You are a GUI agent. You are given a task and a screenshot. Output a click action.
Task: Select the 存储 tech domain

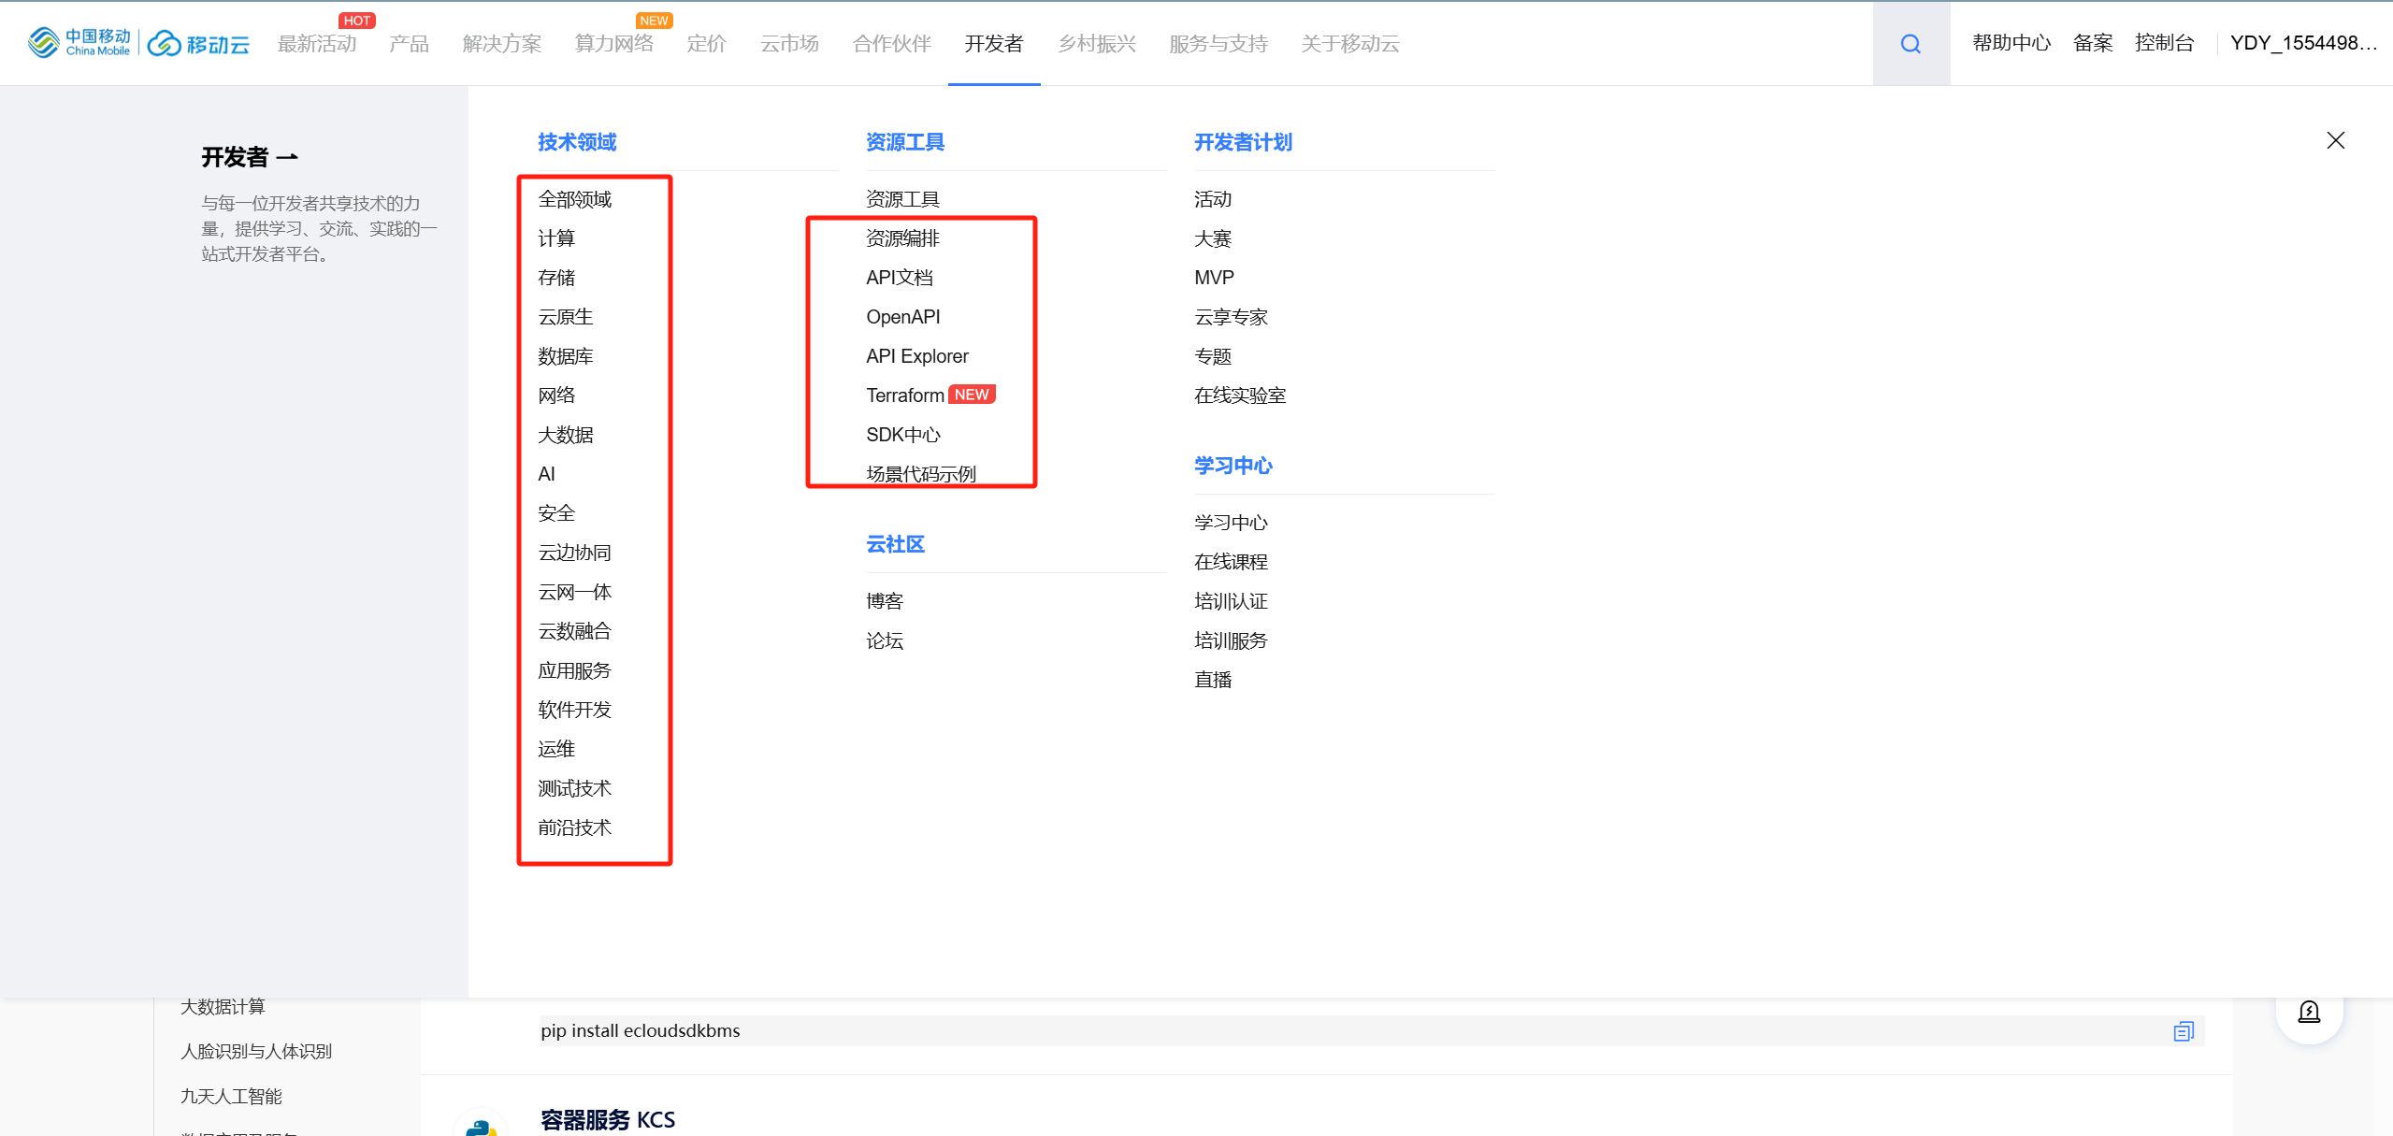(x=556, y=278)
